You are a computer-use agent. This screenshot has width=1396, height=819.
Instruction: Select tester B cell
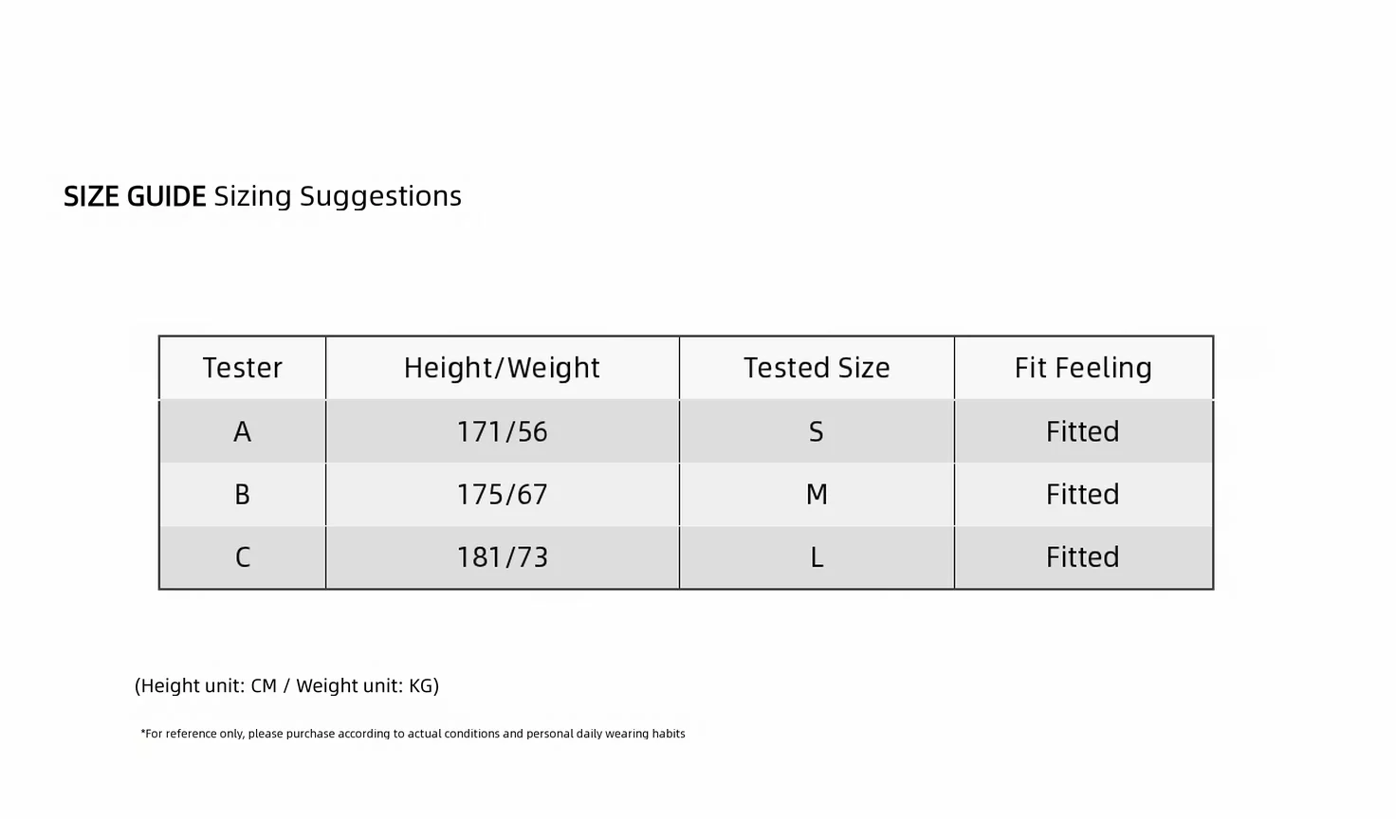click(x=243, y=495)
